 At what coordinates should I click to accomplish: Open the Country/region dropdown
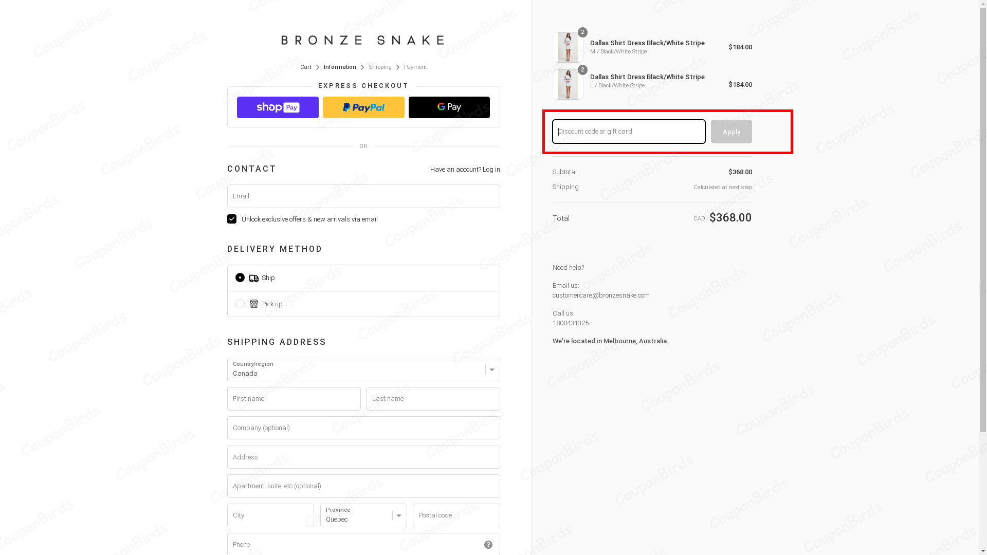363,369
